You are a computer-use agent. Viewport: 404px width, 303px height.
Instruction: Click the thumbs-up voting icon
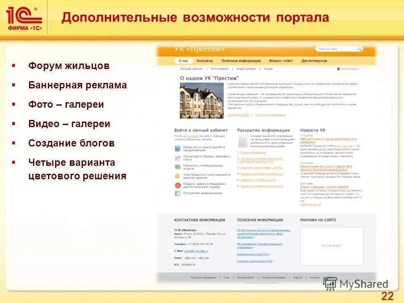click(x=178, y=175)
